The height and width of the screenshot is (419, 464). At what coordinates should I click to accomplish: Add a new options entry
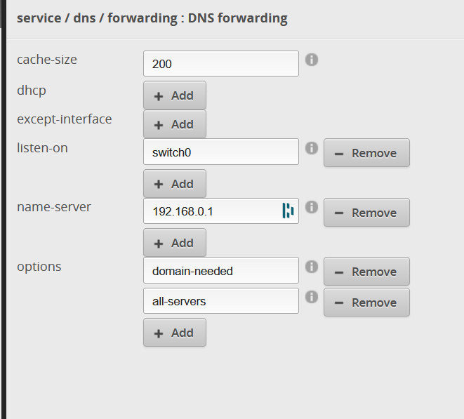click(x=175, y=333)
